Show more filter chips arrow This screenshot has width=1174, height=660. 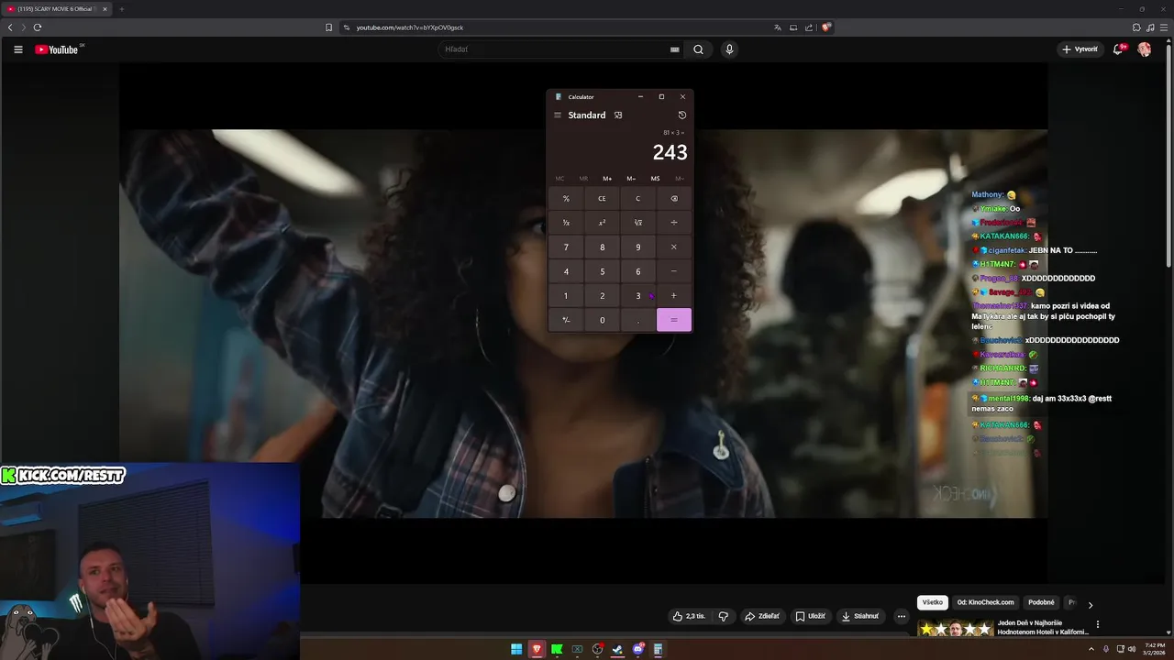click(x=1090, y=605)
